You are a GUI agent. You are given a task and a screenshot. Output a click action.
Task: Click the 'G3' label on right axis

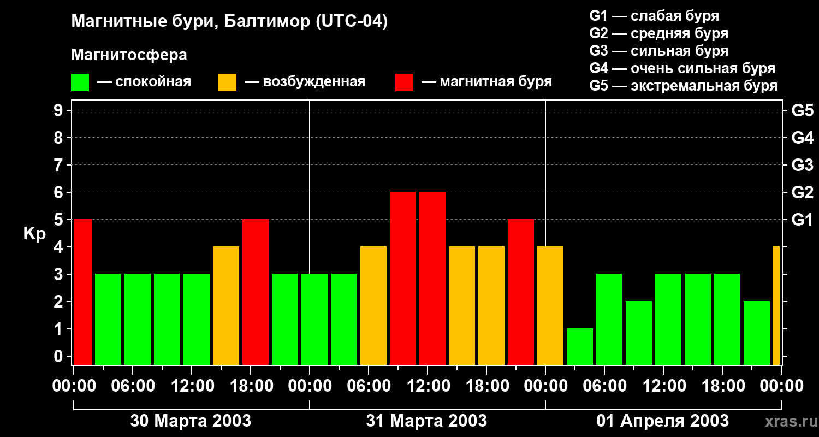click(802, 165)
